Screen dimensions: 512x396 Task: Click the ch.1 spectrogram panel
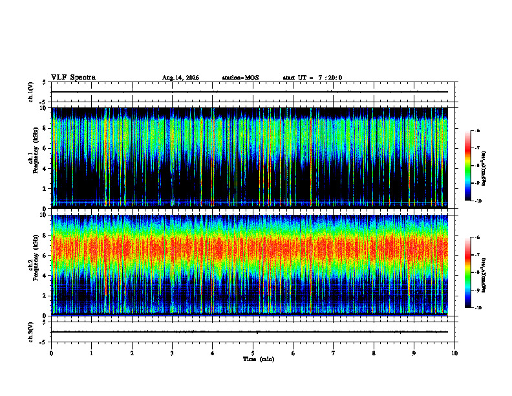(x=250, y=158)
